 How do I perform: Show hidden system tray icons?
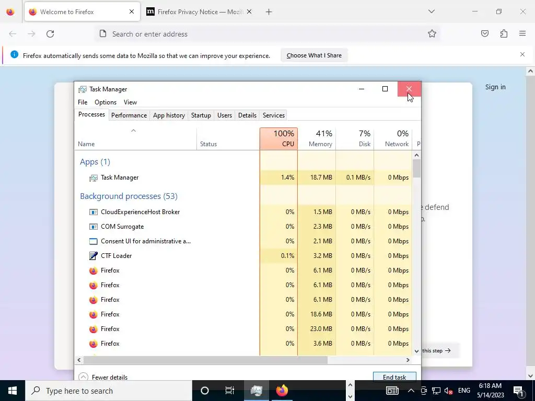point(411,391)
